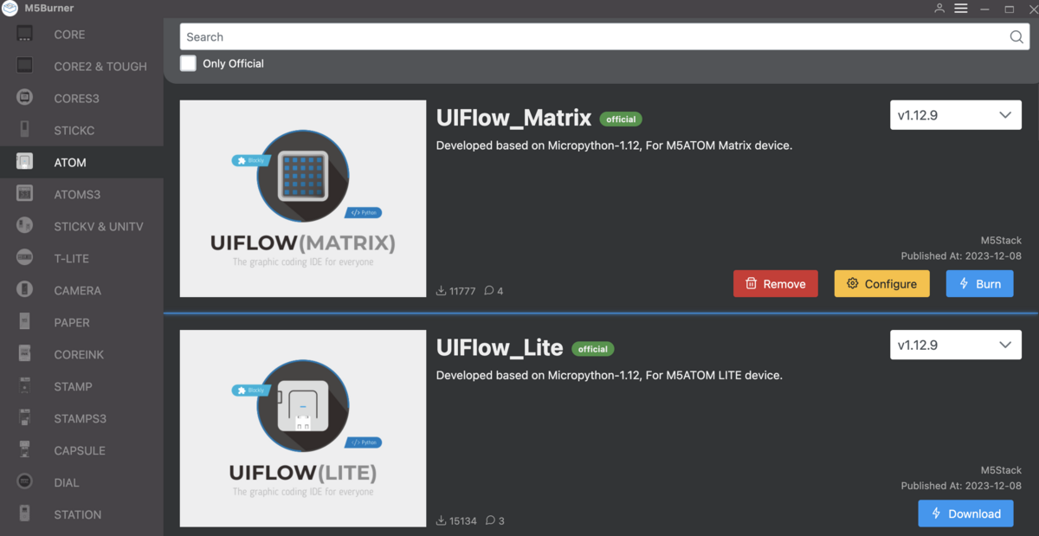The width and height of the screenshot is (1039, 536).
Task: Select the CORE device icon in sidebar
Action: click(x=25, y=34)
